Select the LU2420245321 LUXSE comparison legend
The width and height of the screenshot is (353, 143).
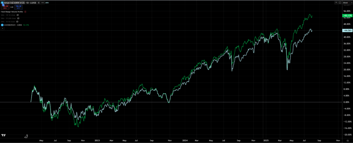point(13,25)
